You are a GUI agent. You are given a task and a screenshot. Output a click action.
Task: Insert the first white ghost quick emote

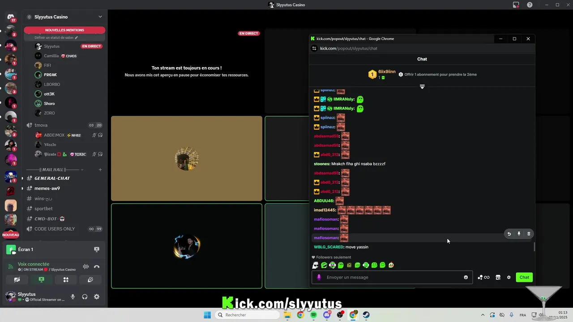pos(316,265)
